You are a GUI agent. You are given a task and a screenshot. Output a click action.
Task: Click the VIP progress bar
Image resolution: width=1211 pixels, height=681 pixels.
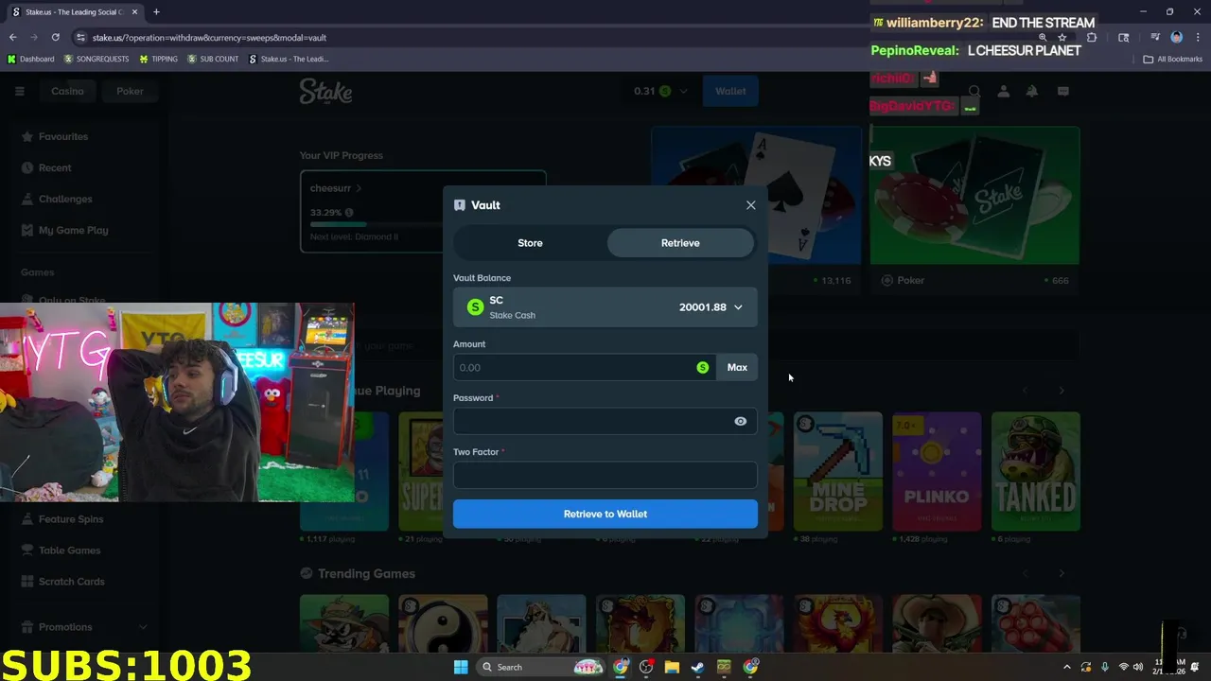click(x=378, y=224)
